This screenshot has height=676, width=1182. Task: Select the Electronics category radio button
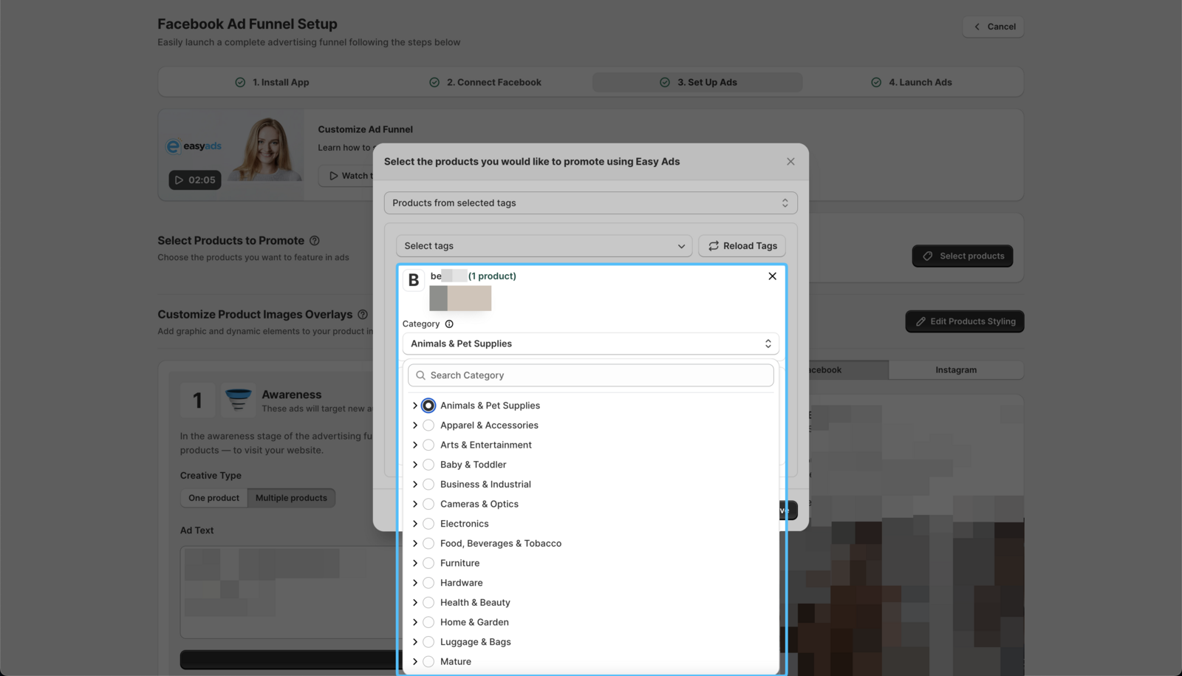pyautogui.click(x=428, y=523)
